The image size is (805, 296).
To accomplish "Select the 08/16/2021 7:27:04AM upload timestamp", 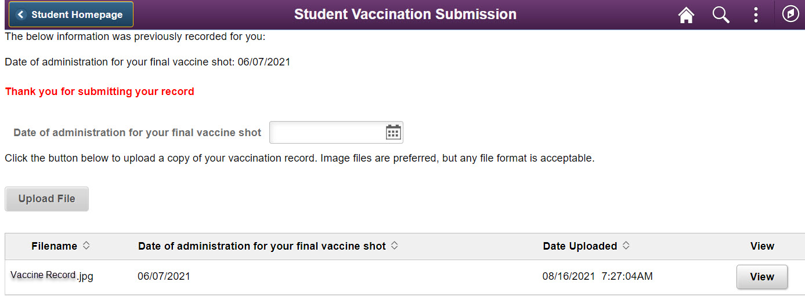I will (x=598, y=277).
